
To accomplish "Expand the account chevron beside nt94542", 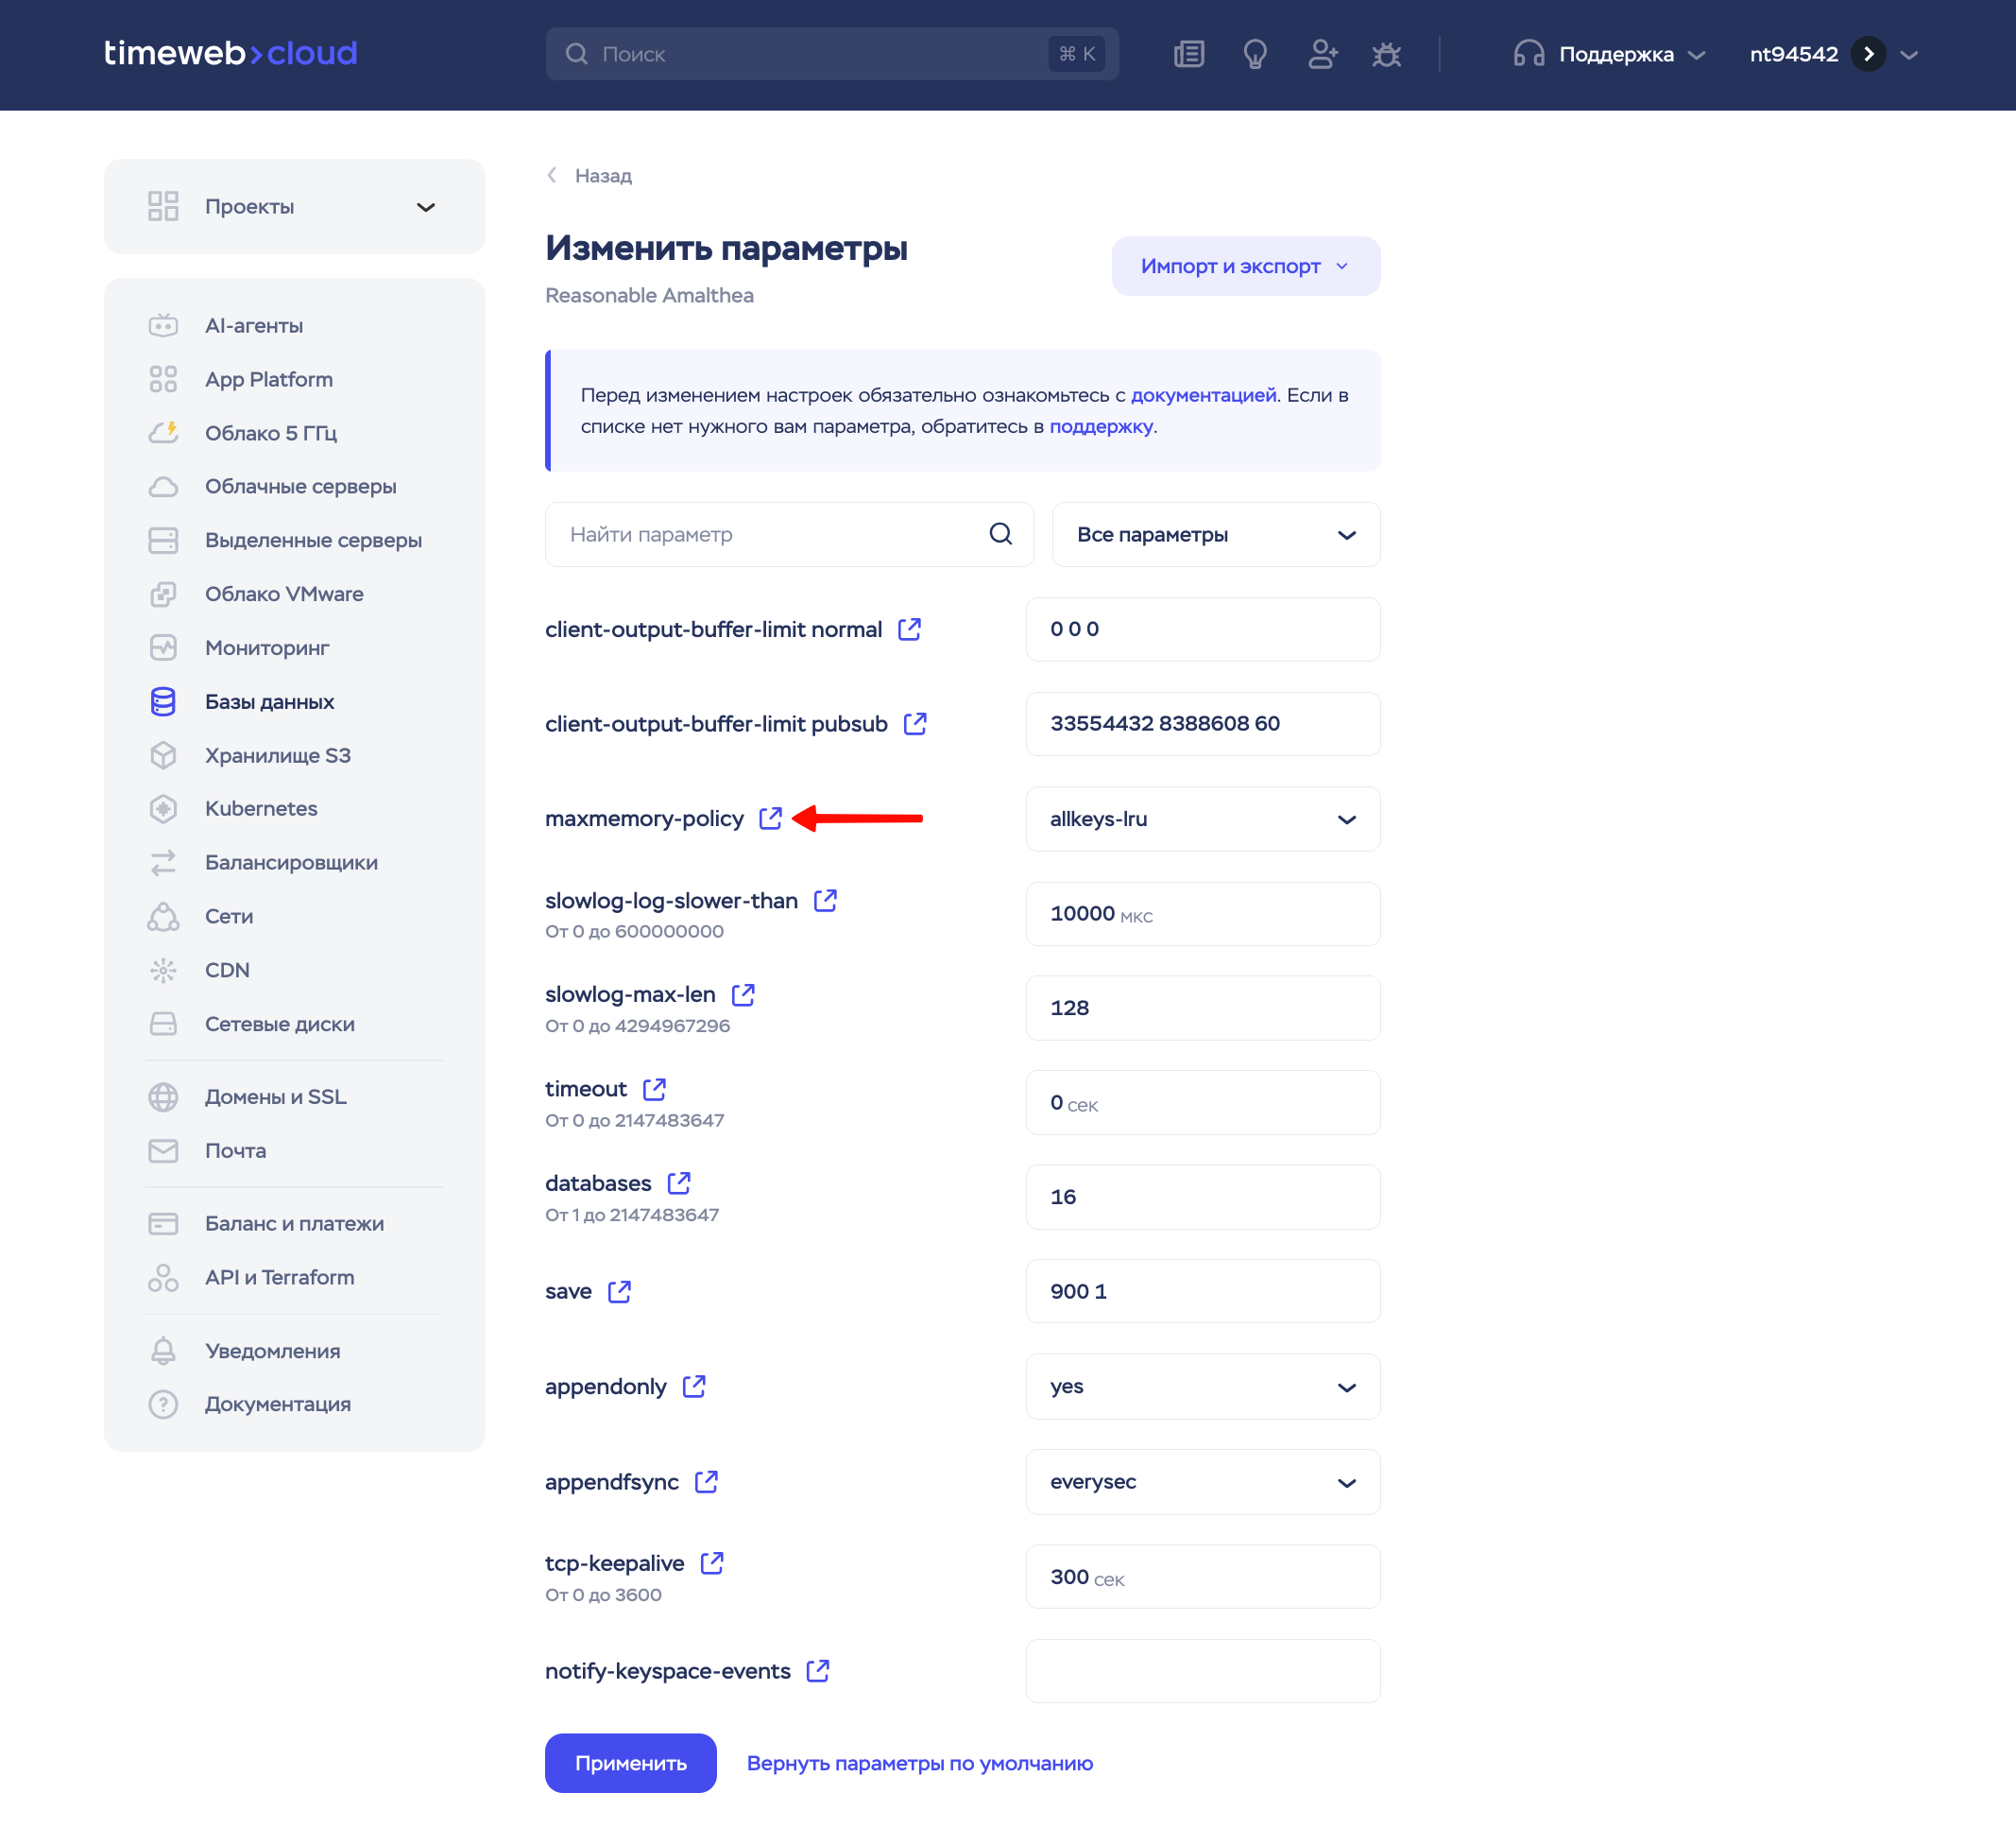I will (x=1909, y=55).
